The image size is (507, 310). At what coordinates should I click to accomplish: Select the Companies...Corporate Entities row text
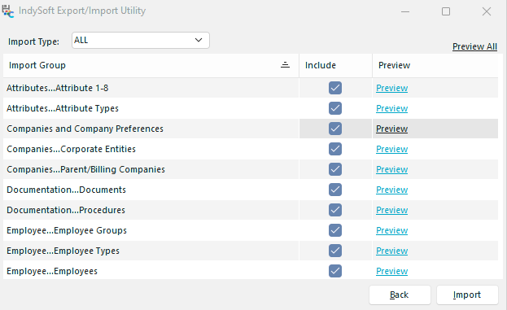click(71, 149)
